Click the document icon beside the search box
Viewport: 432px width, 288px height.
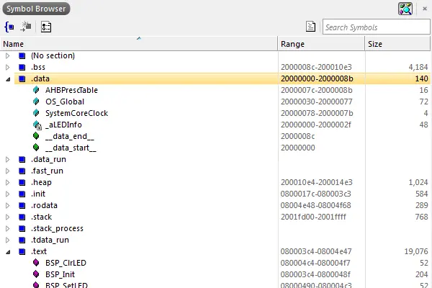(310, 27)
